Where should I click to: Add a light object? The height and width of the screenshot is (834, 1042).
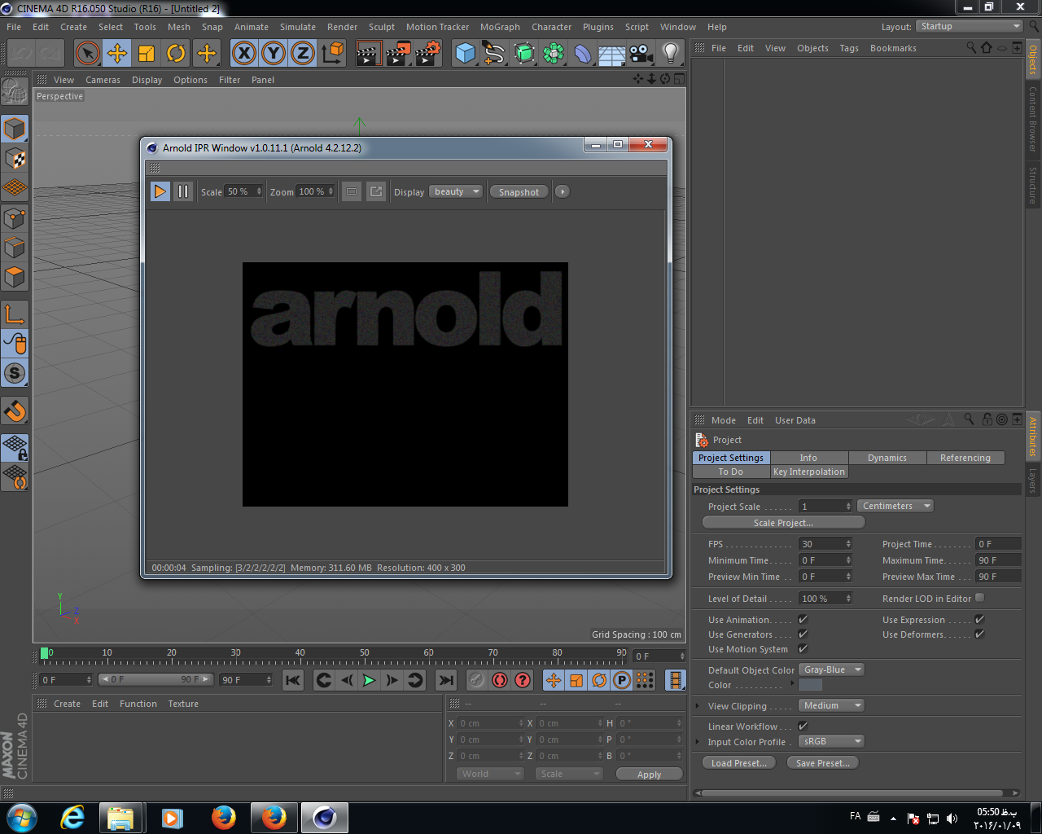point(671,54)
